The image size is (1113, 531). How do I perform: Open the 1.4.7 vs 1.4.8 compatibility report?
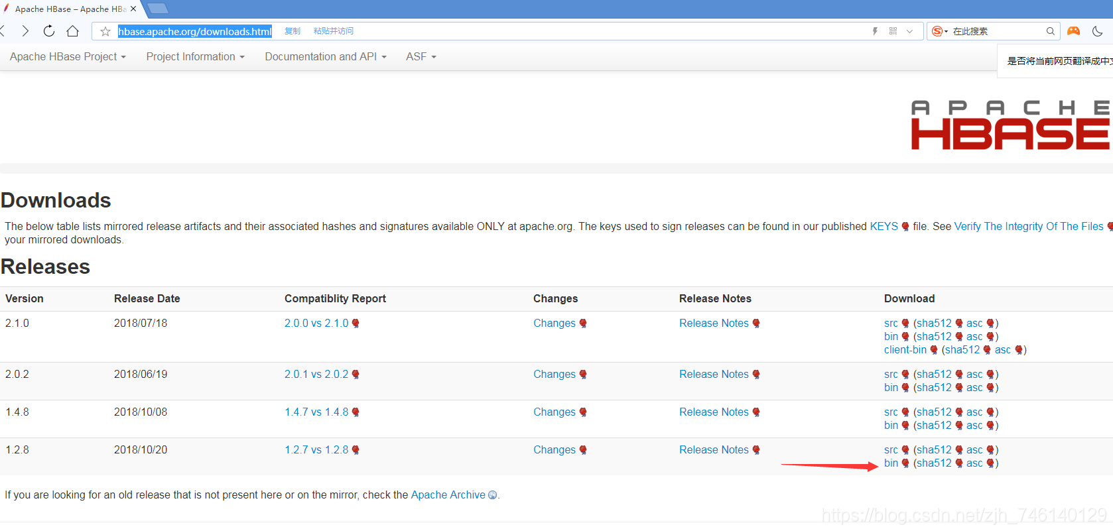pyautogui.click(x=316, y=412)
